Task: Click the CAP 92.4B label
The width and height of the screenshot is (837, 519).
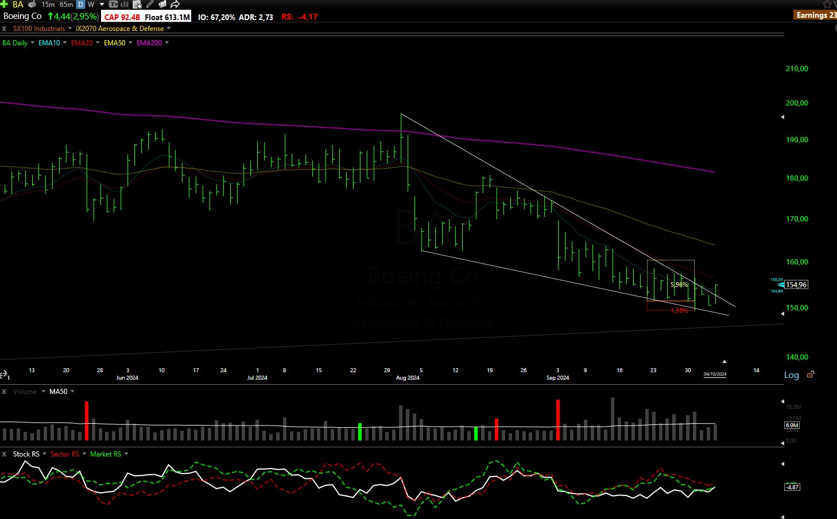Action: point(122,17)
